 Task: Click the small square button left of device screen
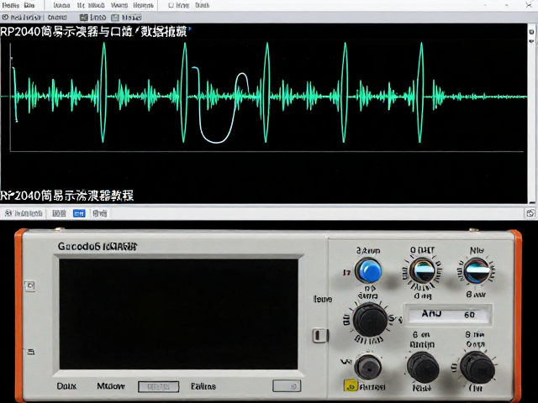(29, 285)
